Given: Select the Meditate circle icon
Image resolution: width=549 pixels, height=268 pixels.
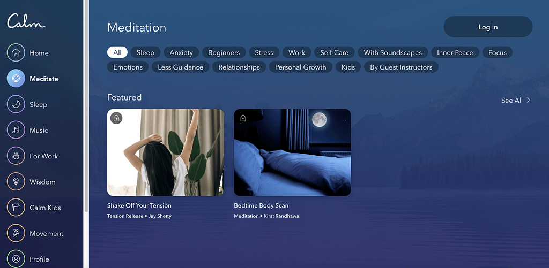Looking at the screenshot, I should click(x=16, y=78).
